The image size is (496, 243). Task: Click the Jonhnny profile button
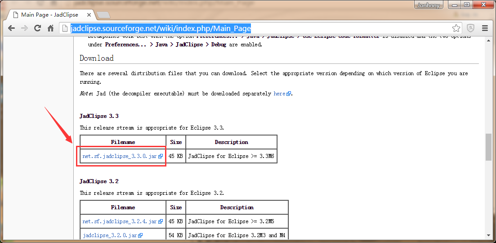(429, 5)
